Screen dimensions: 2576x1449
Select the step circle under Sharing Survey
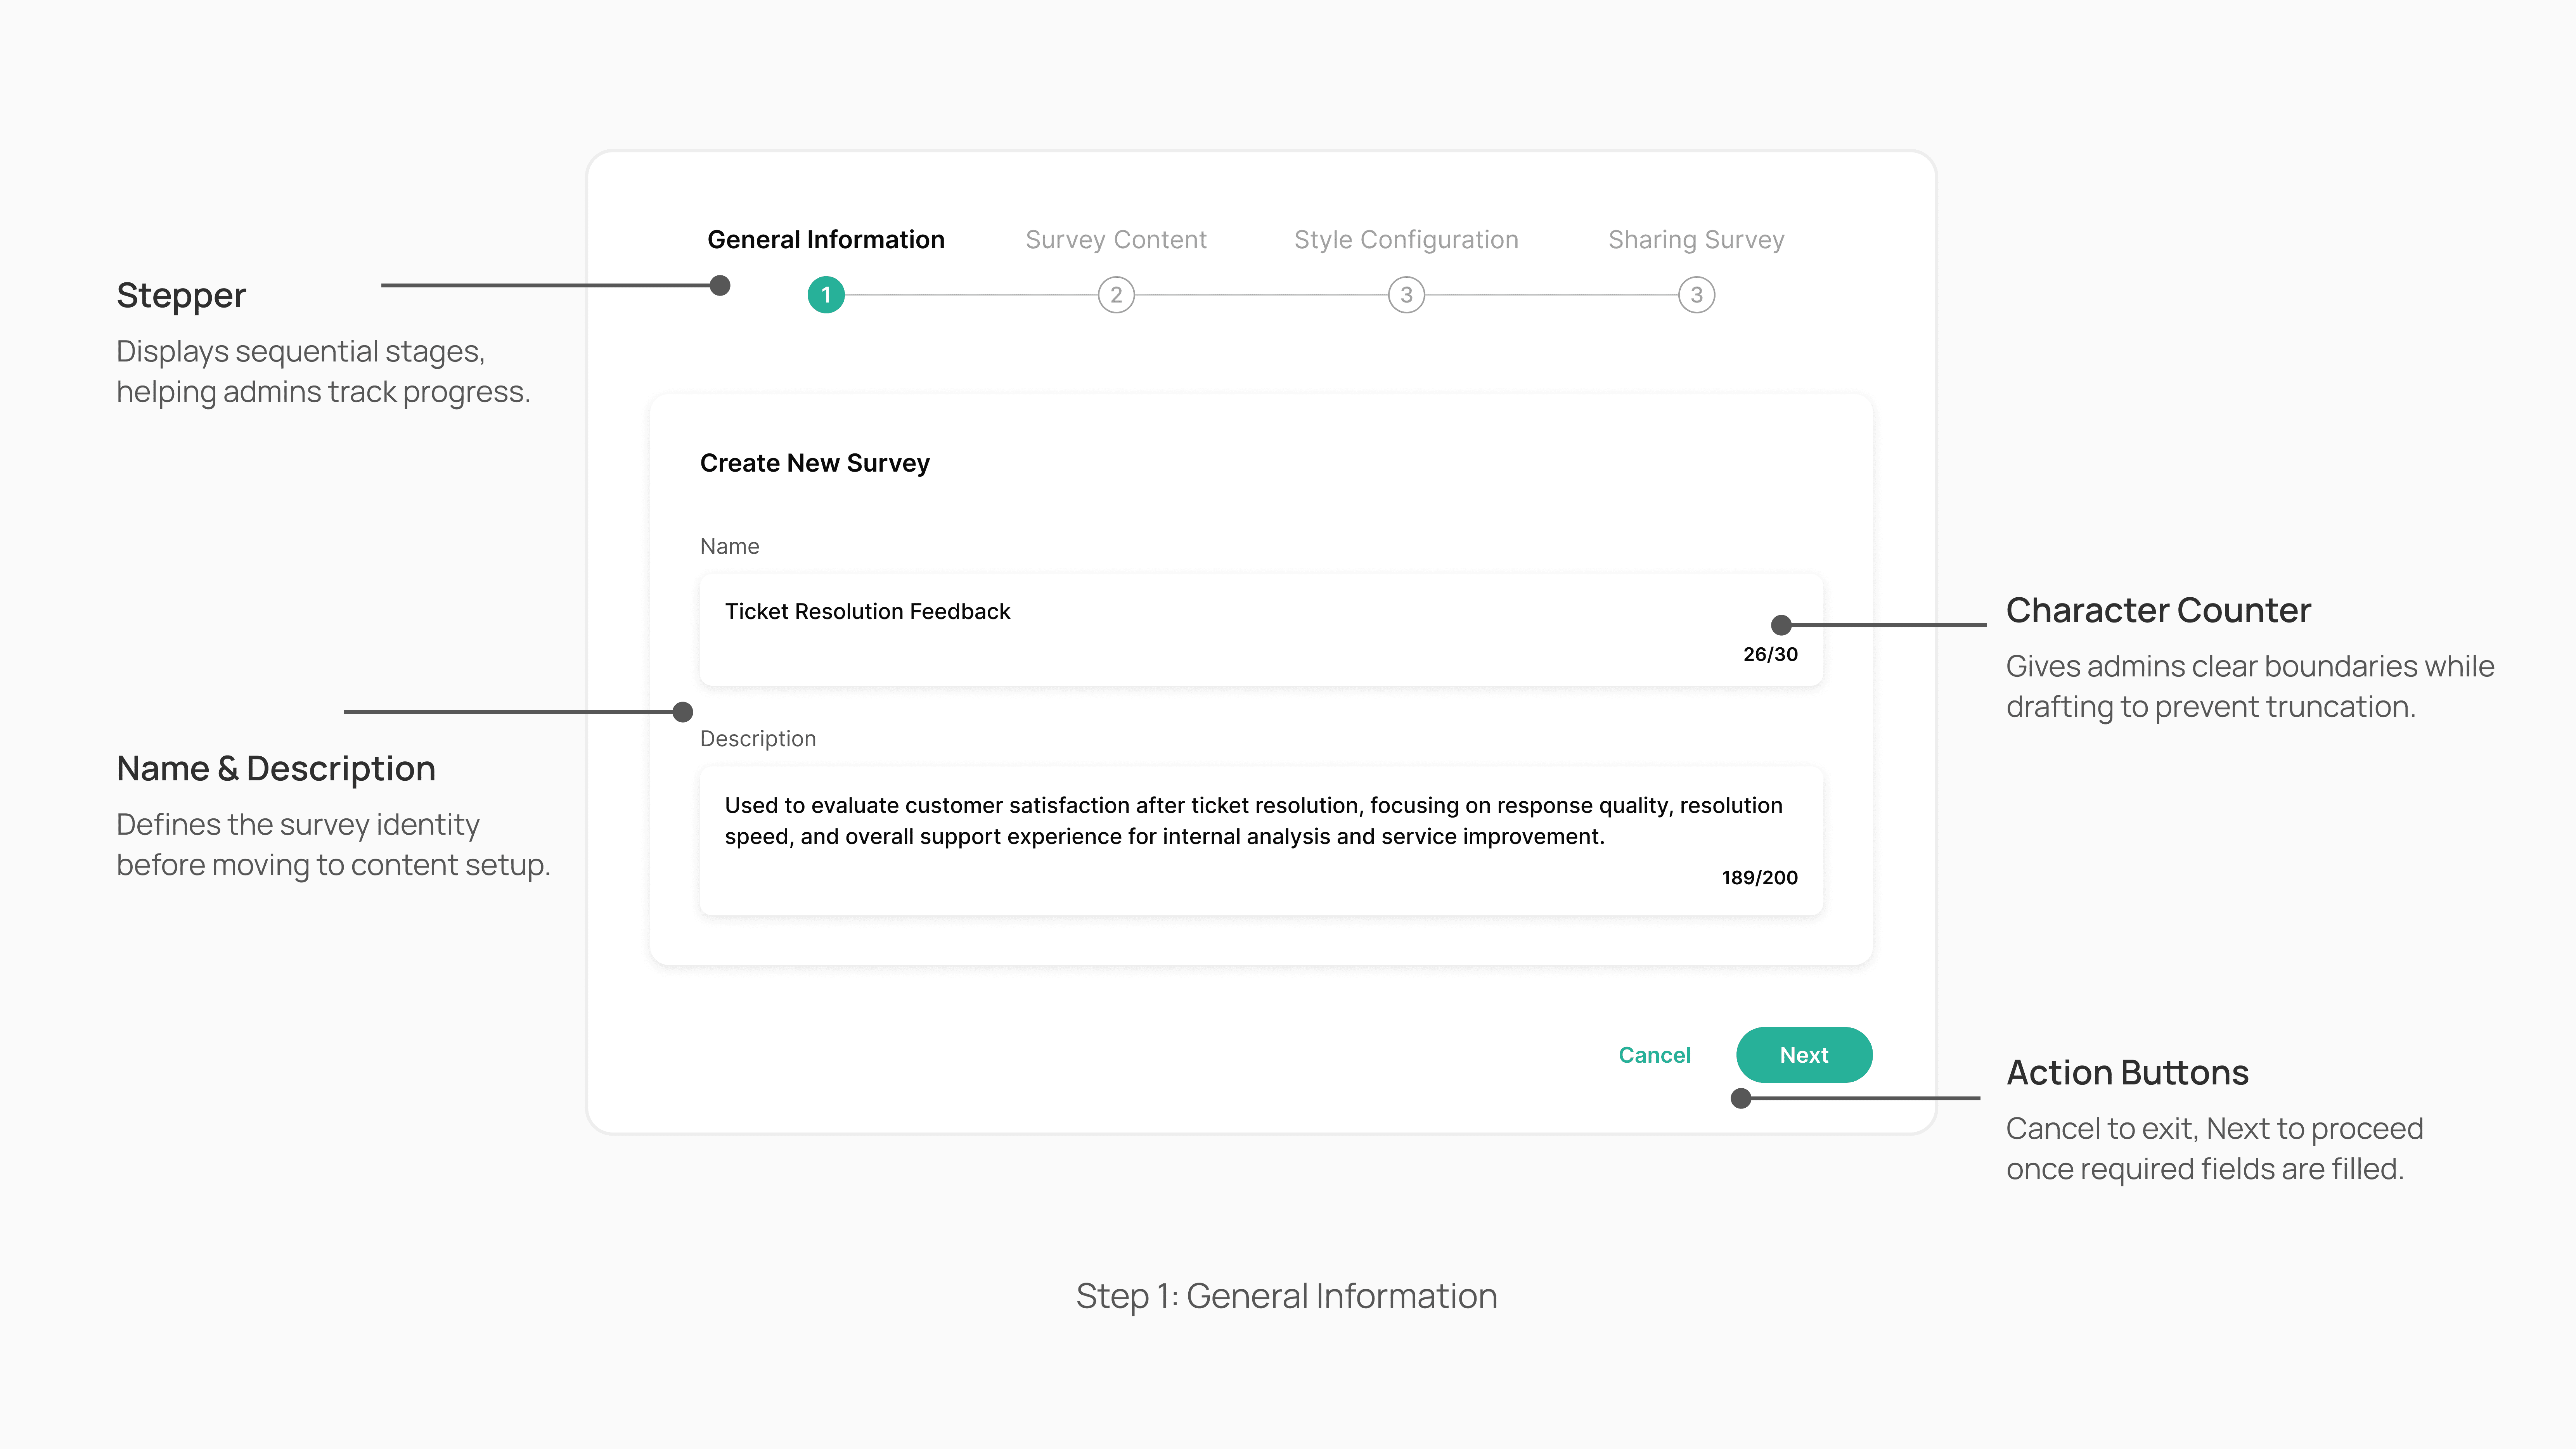[x=1696, y=295]
